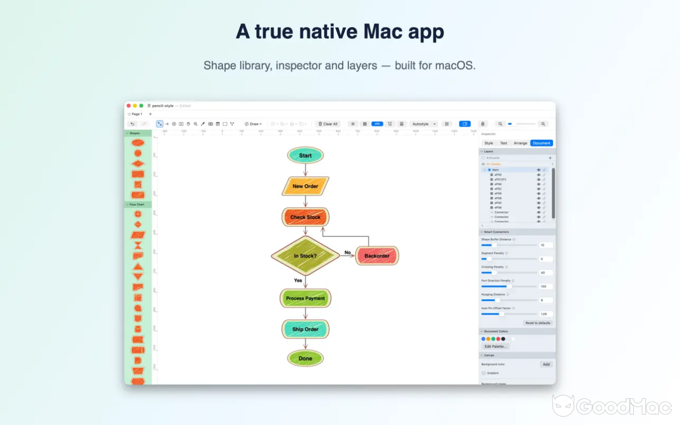Select the node graph tool icon

232,124
